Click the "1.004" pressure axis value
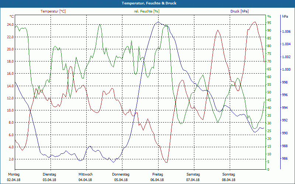Screen dimensions: 295x184 click(x=287, y=44)
